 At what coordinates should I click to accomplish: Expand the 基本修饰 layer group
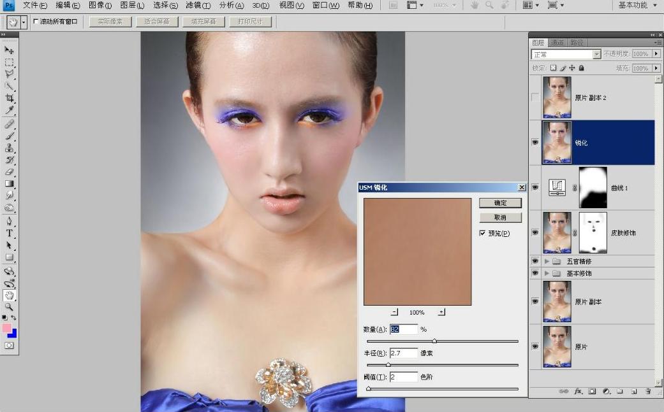[x=547, y=273]
